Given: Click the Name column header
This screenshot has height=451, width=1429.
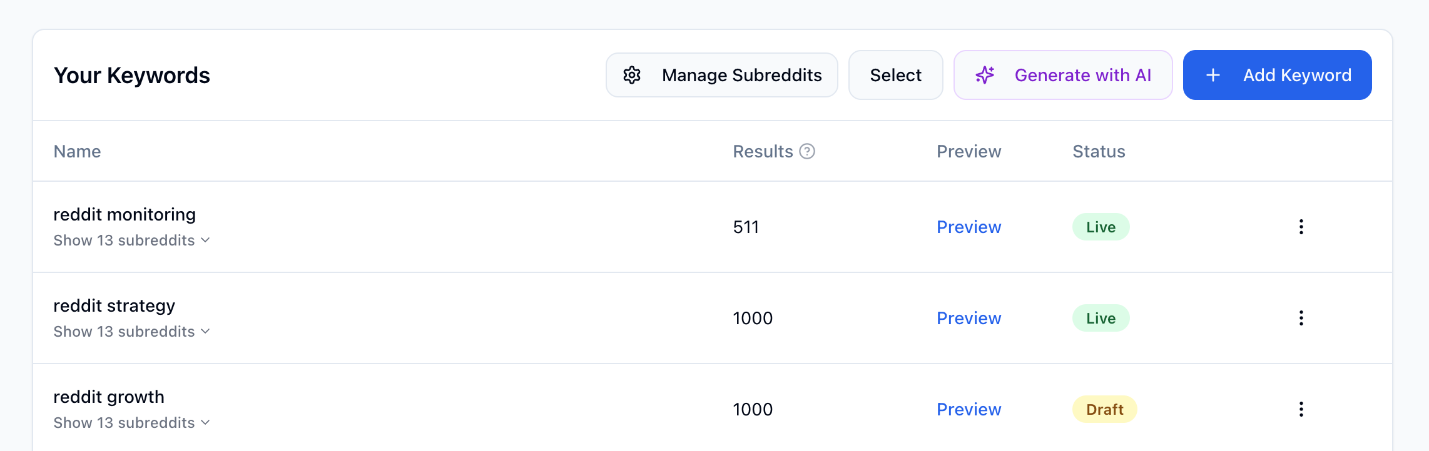Looking at the screenshot, I should 77,151.
